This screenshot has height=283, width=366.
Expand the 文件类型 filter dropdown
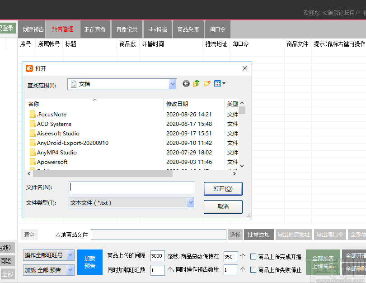tap(191, 203)
